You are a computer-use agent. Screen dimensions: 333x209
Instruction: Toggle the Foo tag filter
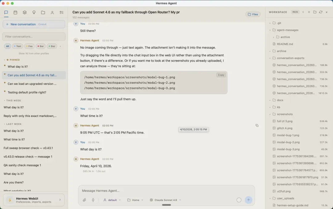[x=29, y=46]
